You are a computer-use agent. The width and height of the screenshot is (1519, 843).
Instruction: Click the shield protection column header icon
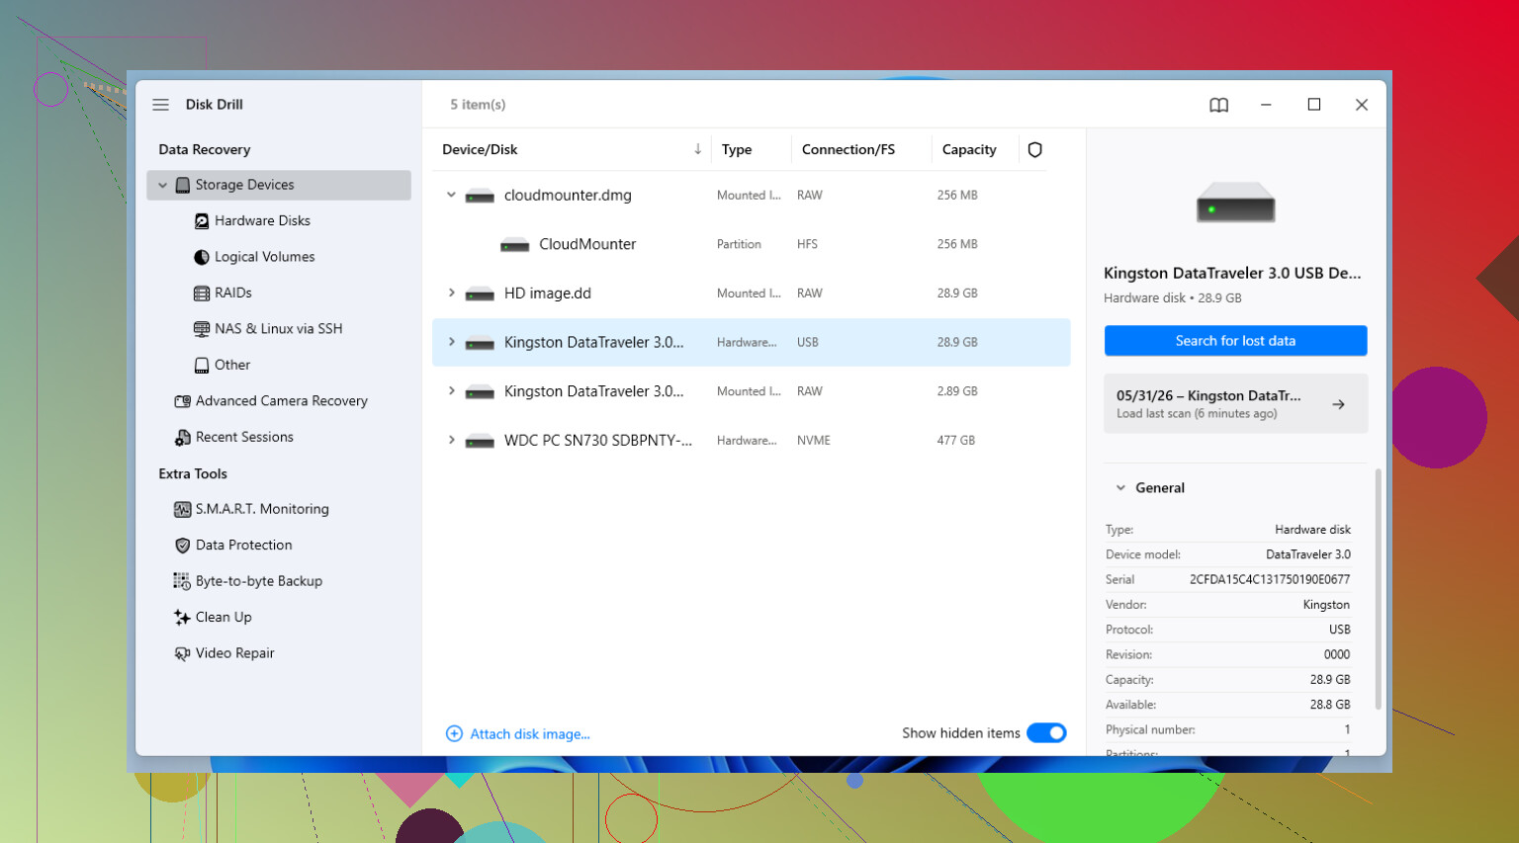tap(1034, 150)
